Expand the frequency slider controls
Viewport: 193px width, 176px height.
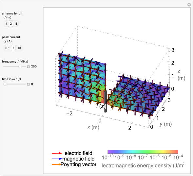tap(29, 67)
